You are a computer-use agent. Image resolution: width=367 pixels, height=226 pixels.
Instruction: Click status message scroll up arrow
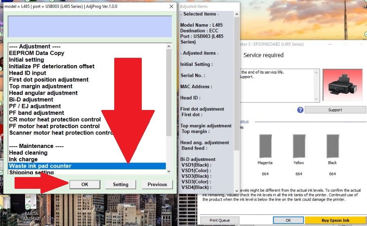(x=316, y=72)
